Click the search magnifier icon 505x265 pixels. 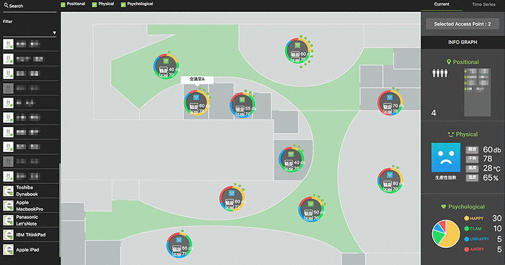coord(5,6)
